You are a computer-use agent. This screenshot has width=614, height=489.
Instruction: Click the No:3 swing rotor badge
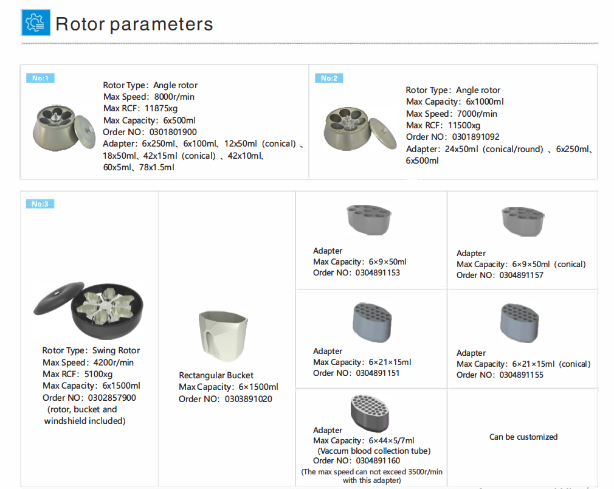(x=40, y=204)
